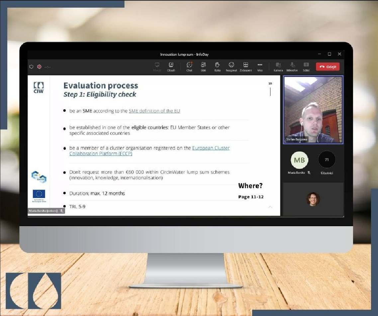Leave the meeting with Odejít
378x316 pixels.
coord(328,67)
